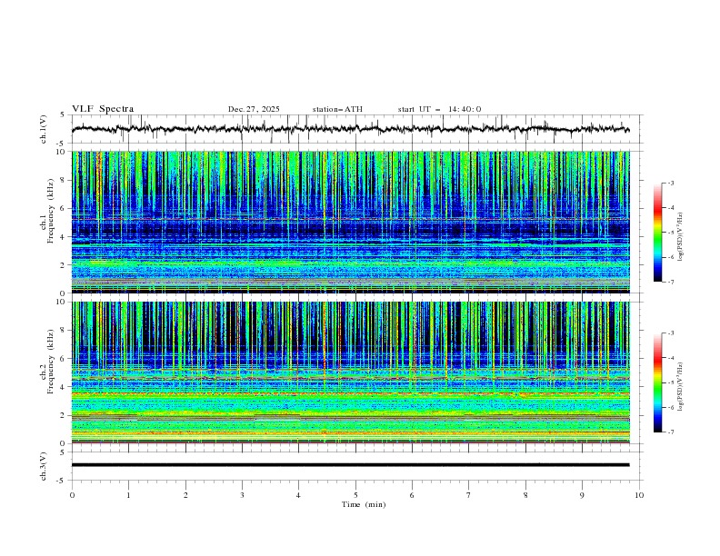Click the "-3" tick on the upper color bar
The height and width of the screenshot is (556, 720).
coord(670,183)
